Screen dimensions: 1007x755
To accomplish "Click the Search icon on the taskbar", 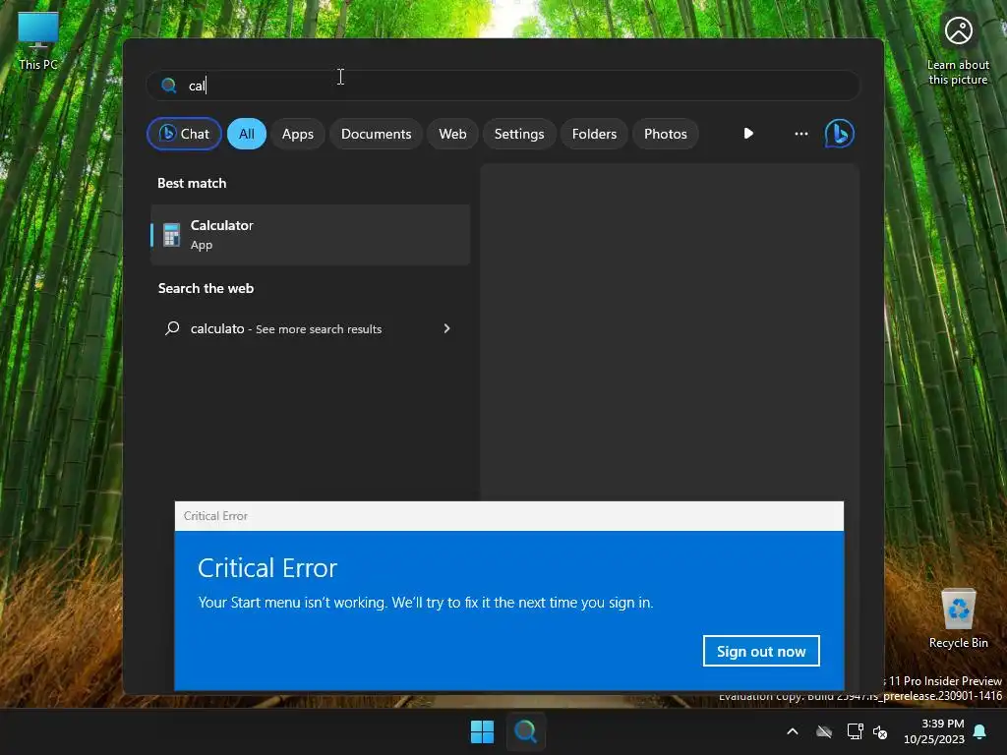I will [525, 731].
